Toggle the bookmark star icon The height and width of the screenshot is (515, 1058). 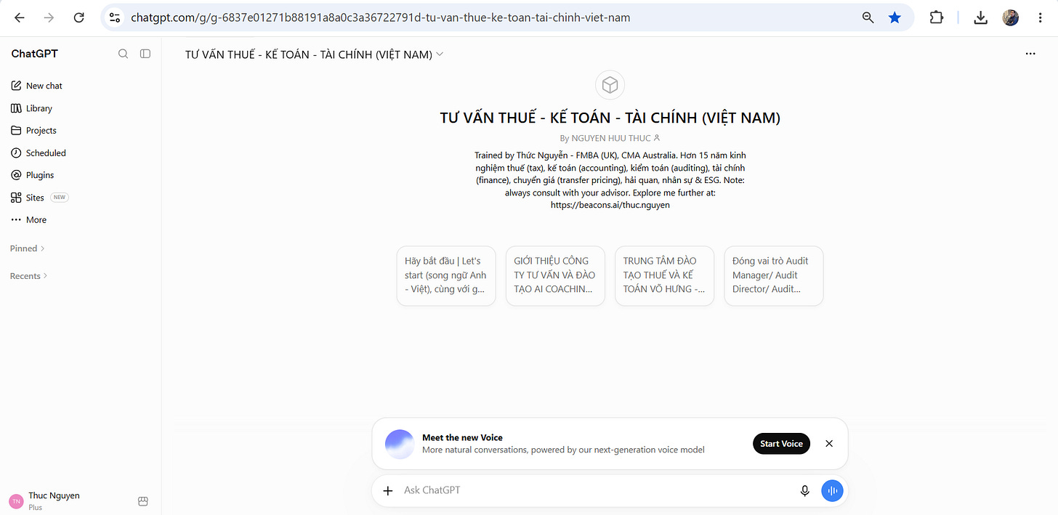[895, 17]
